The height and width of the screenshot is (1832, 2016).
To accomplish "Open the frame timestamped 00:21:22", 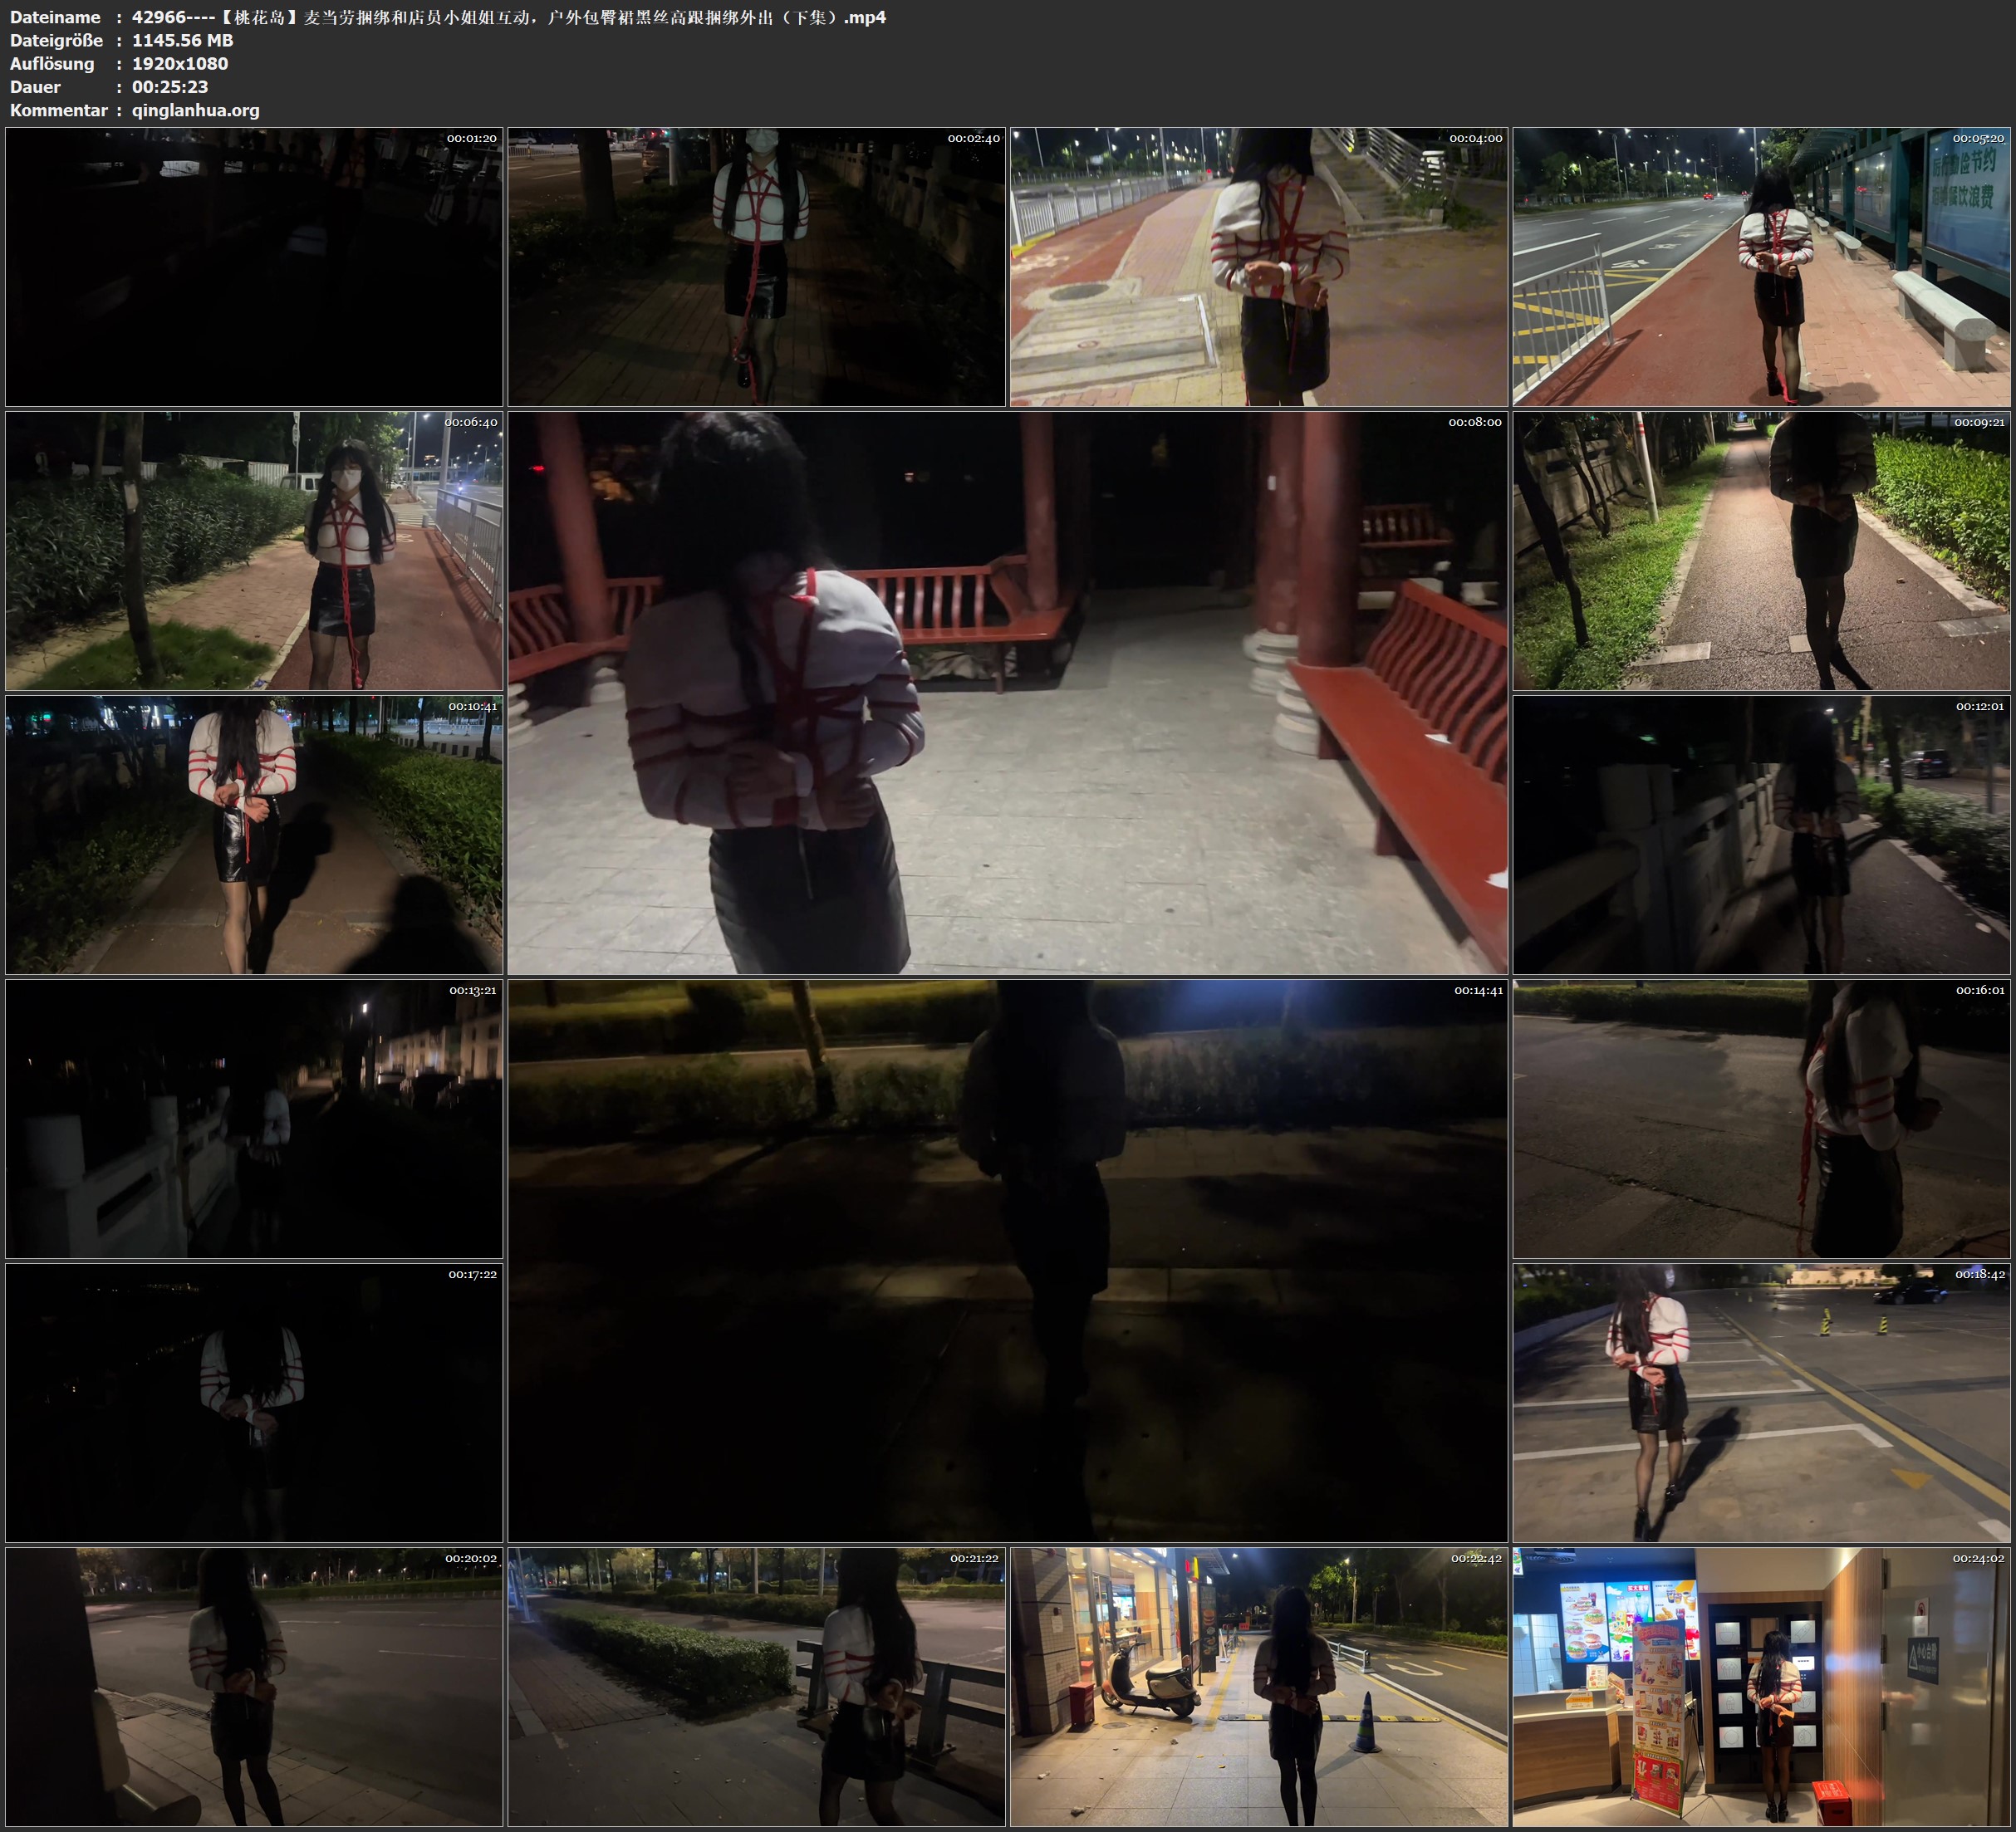I will pos(756,1686).
